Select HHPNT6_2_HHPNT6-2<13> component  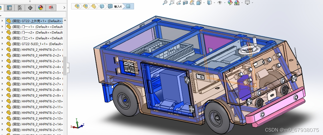pos(34,118)
